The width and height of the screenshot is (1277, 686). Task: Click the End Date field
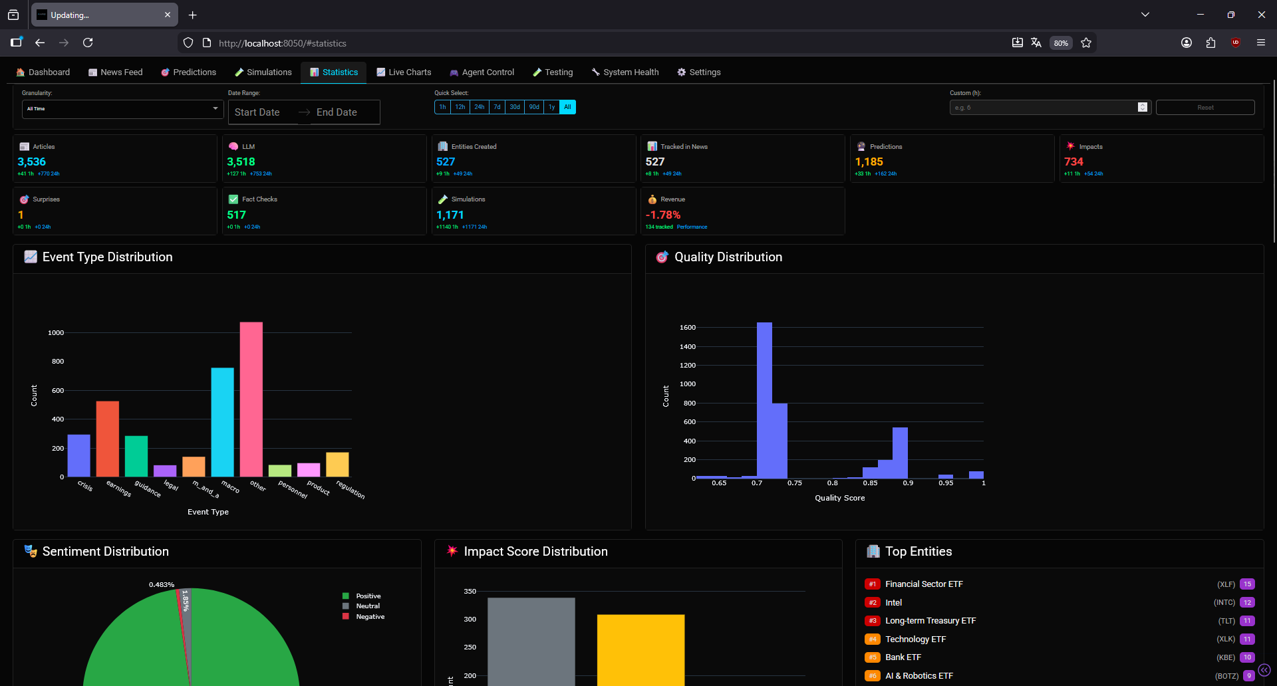pos(337,112)
